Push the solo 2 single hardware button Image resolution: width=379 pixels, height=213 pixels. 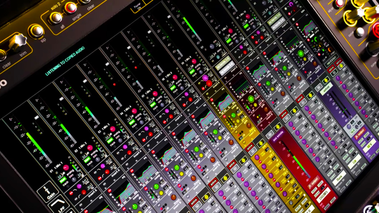[70, 7]
